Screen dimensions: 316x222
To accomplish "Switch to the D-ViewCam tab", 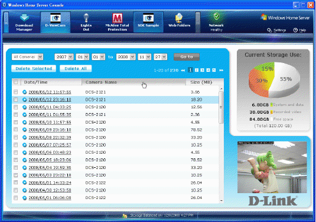I will click(x=56, y=22).
